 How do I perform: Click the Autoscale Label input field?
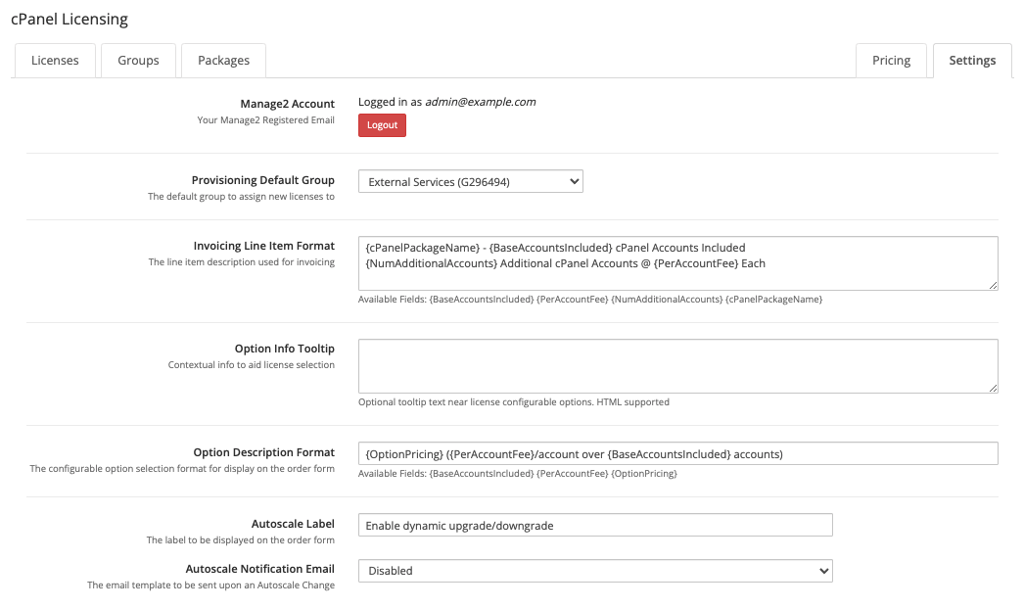click(595, 525)
